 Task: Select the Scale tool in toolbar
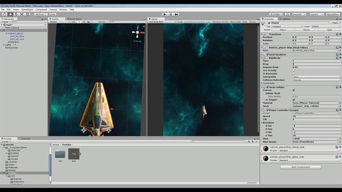point(22,14)
